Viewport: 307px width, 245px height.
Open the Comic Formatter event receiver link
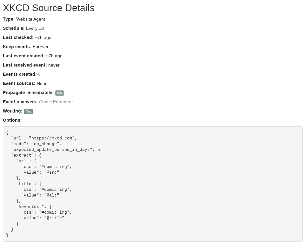(x=56, y=102)
